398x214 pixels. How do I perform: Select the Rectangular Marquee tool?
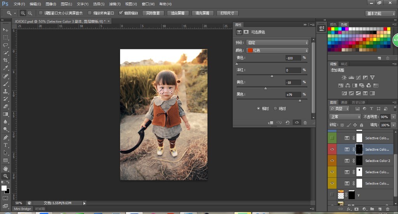5,38
